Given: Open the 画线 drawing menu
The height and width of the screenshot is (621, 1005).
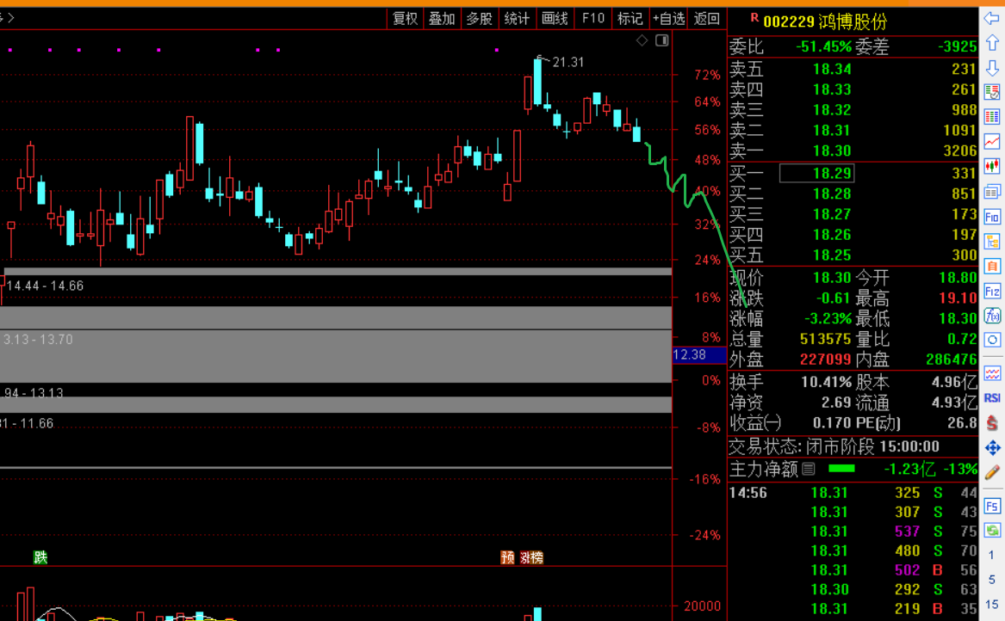Looking at the screenshot, I should pyautogui.click(x=555, y=19).
